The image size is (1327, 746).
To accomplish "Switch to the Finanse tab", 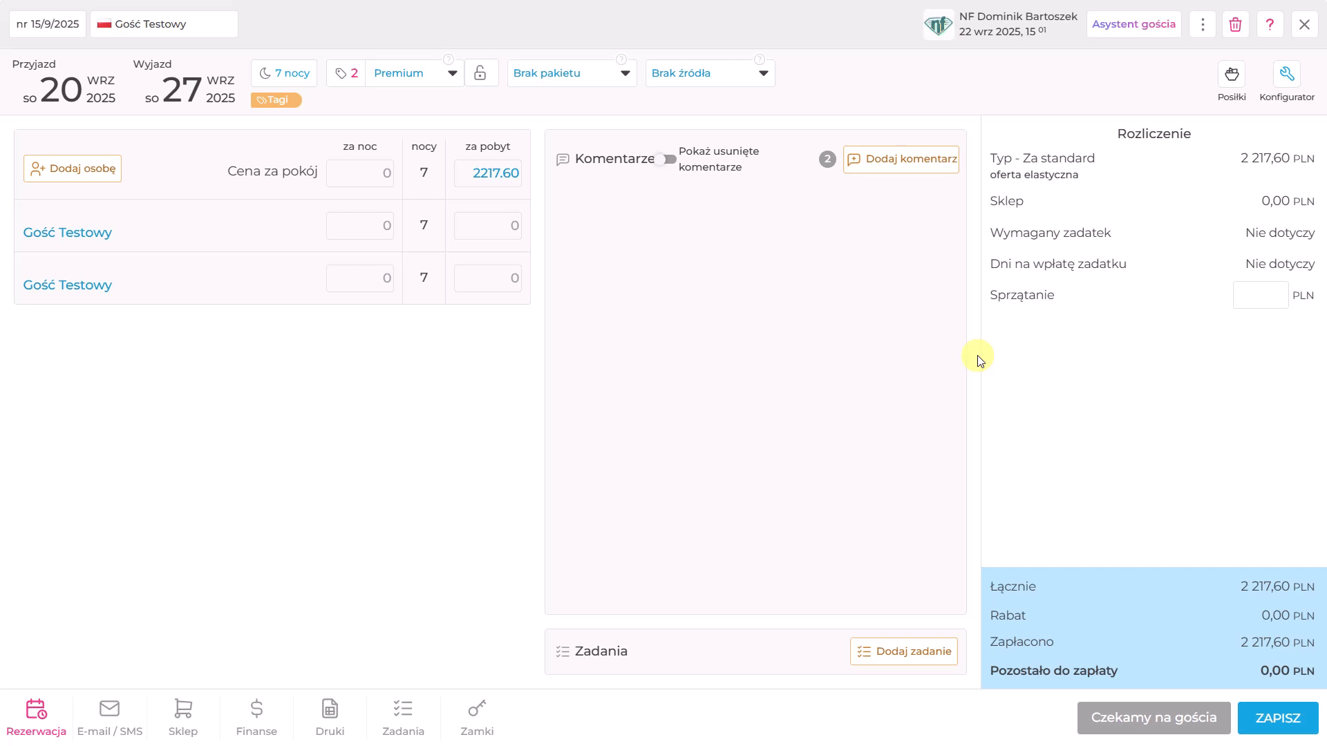I will pyautogui.click(x=256, y=718).
